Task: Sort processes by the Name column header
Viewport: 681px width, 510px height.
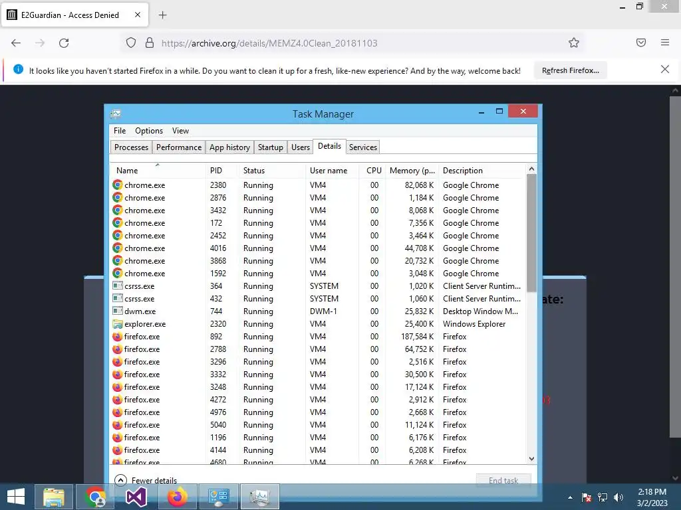Action: tap(157, 171)
